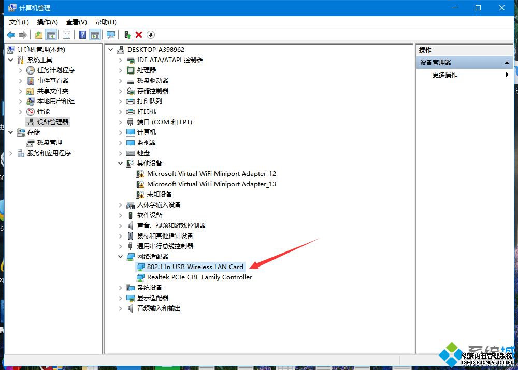
Task: Select 事件查看器 in left tree
Action: click(53, 81)
